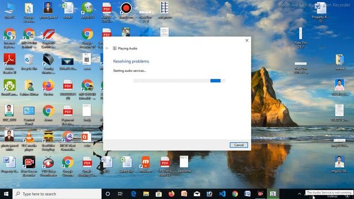Select the 'all photo' desktop file

(x=165, y=11)
